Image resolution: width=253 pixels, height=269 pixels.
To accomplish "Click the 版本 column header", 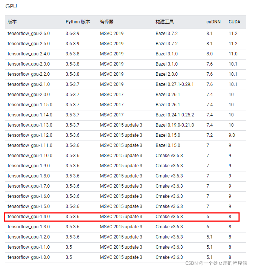I will pyautogui.click(x=12, y=22).
